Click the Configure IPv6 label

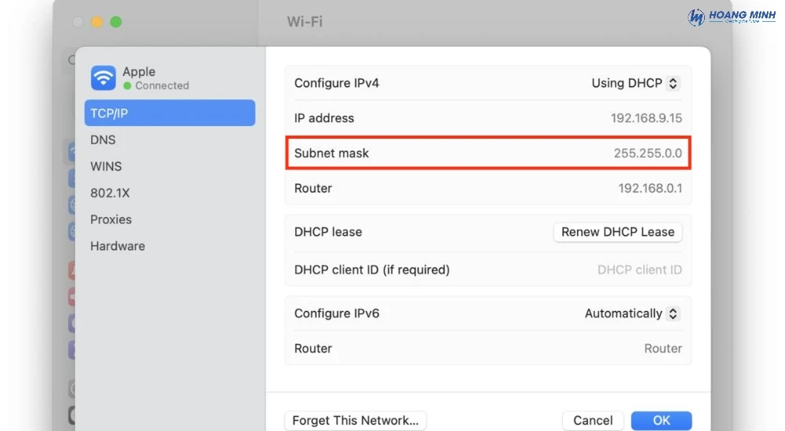[337, 313]
